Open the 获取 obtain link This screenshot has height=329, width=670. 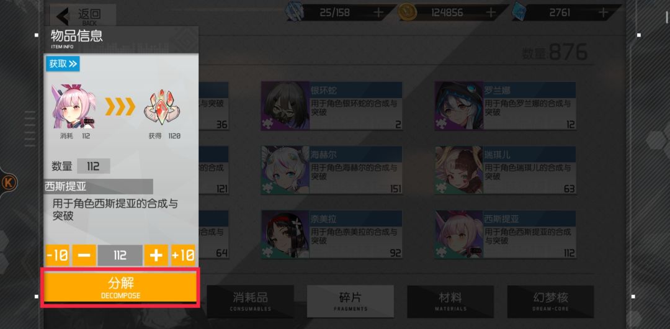[x=63, y=64]
